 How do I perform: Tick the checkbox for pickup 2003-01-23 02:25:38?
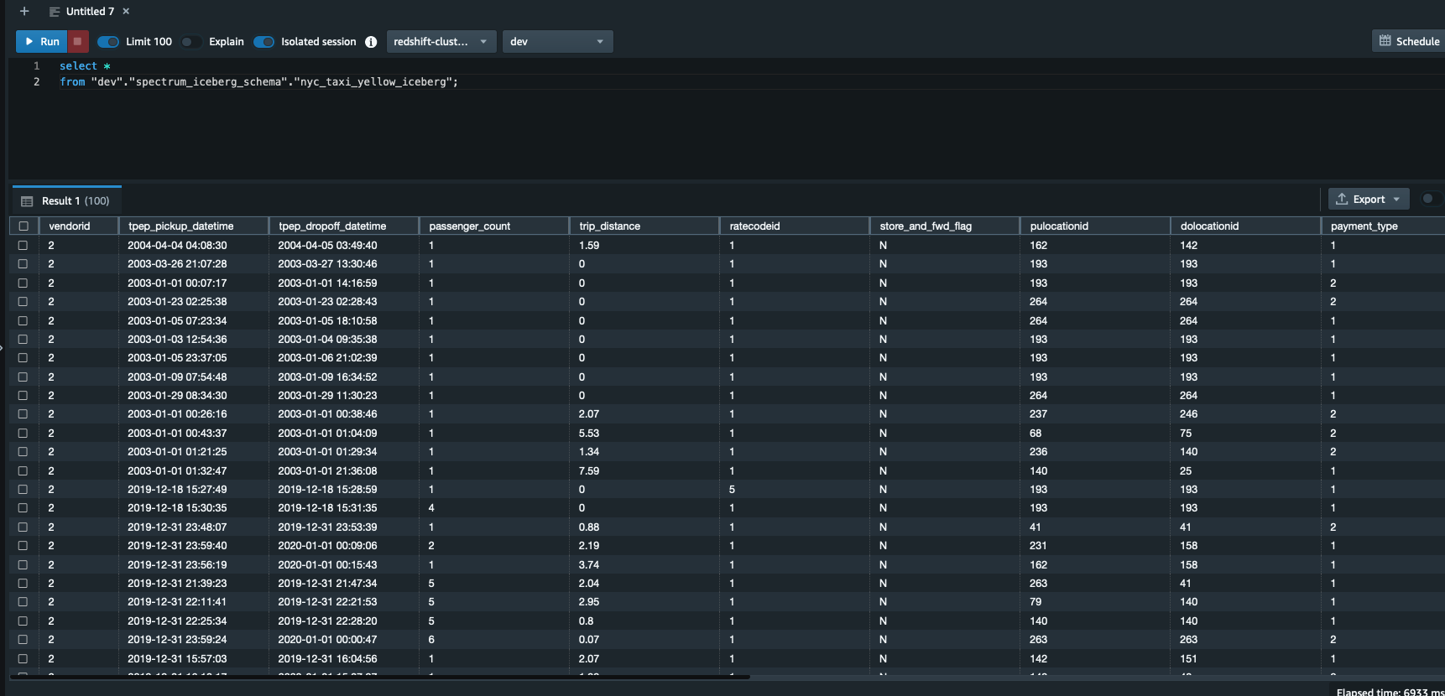[x=23, y=301]
